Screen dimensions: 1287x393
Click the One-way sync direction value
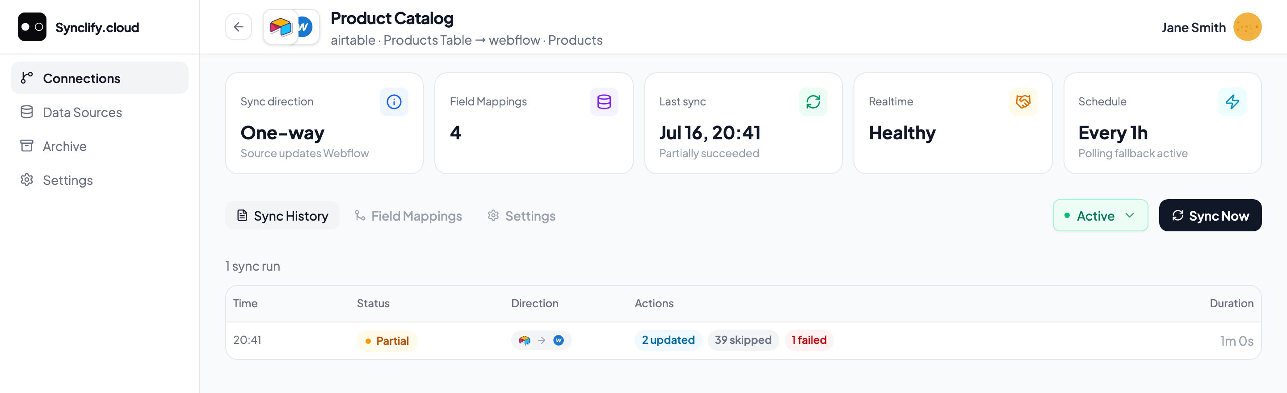click(x=282, y=133)
